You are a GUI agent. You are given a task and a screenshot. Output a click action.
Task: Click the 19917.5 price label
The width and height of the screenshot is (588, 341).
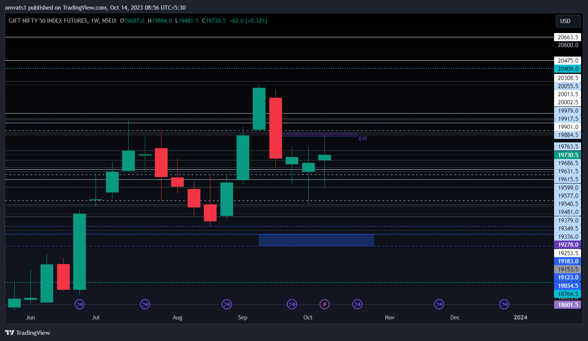point(568,119)
